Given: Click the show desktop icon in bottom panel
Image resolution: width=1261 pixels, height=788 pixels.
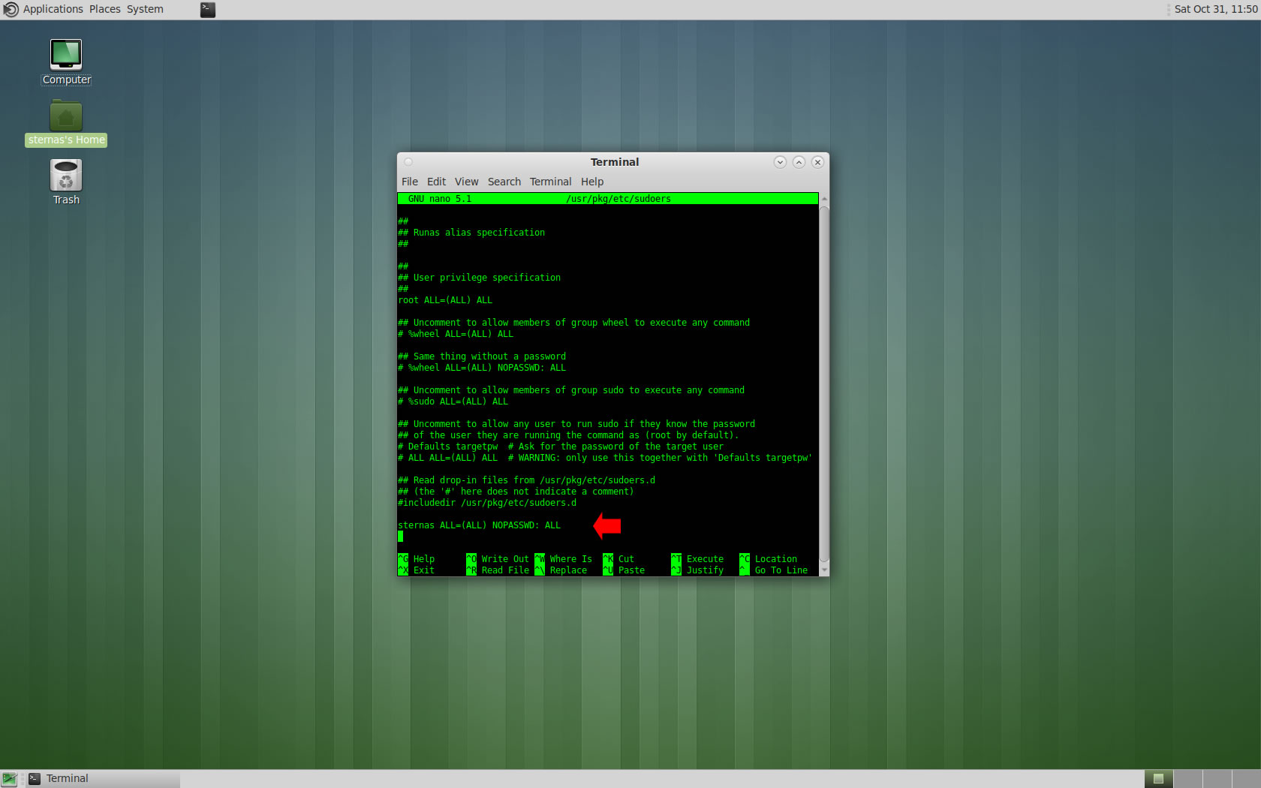Looking at the screenshot, I should click(9, 779).
